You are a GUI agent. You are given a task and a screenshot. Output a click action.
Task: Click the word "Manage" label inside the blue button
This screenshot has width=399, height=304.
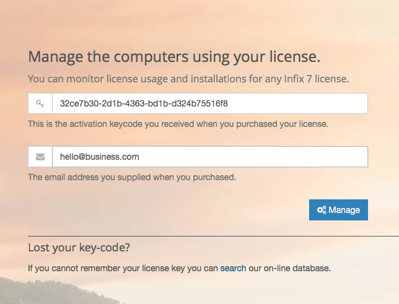(344, 210)
